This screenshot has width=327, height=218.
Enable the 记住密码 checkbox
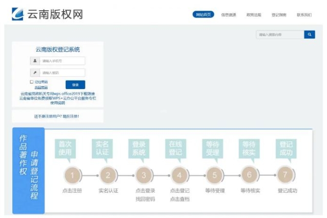tap(32, 82)
